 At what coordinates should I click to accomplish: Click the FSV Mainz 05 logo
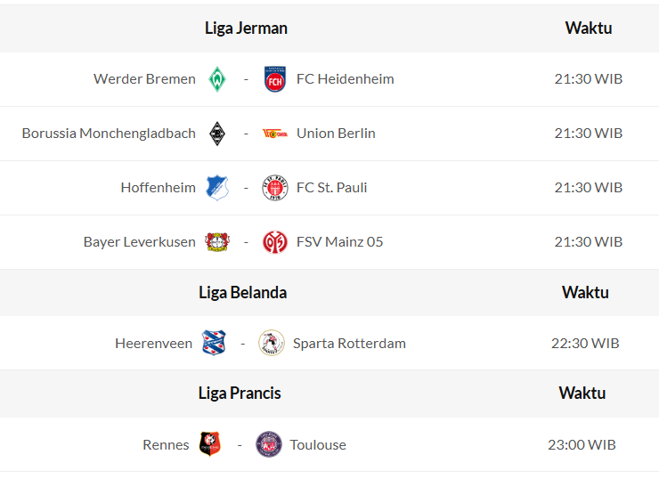coord(274,242)
